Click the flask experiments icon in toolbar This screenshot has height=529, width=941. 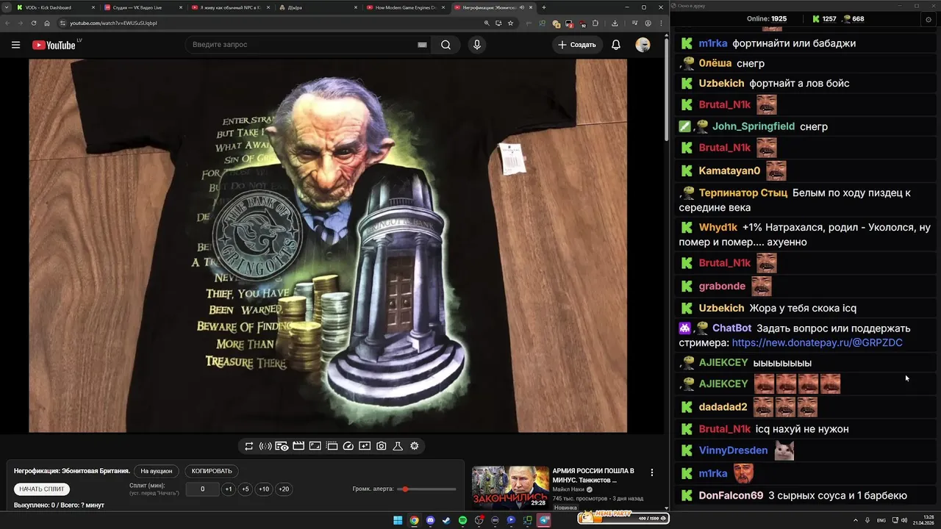398,446
